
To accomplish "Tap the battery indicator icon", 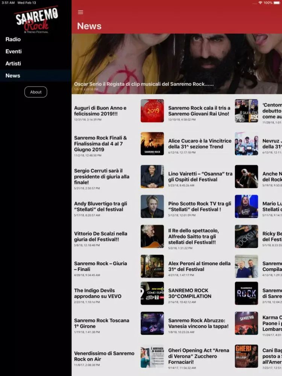I will point(277,3).
